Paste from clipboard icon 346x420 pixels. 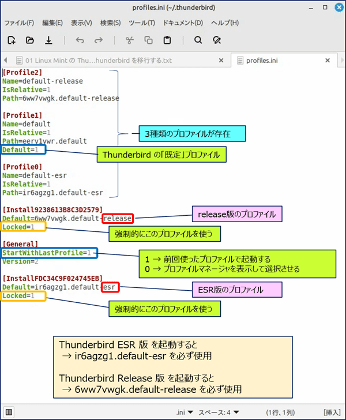point(167,40)
